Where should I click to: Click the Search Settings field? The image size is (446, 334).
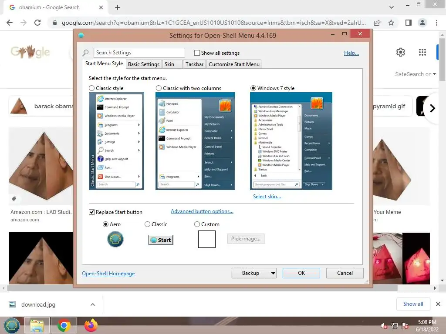point(139,53)
